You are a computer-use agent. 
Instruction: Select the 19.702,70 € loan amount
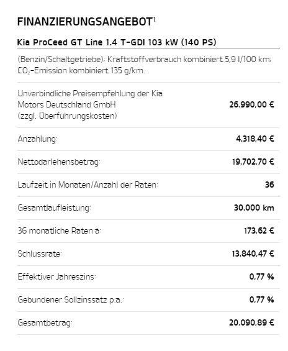253,162
